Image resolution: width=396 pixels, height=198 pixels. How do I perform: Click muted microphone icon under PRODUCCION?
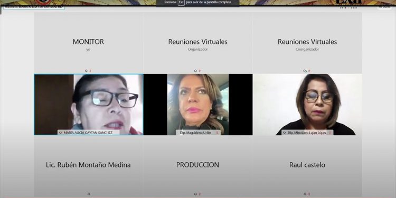click(x=200, y=194)
